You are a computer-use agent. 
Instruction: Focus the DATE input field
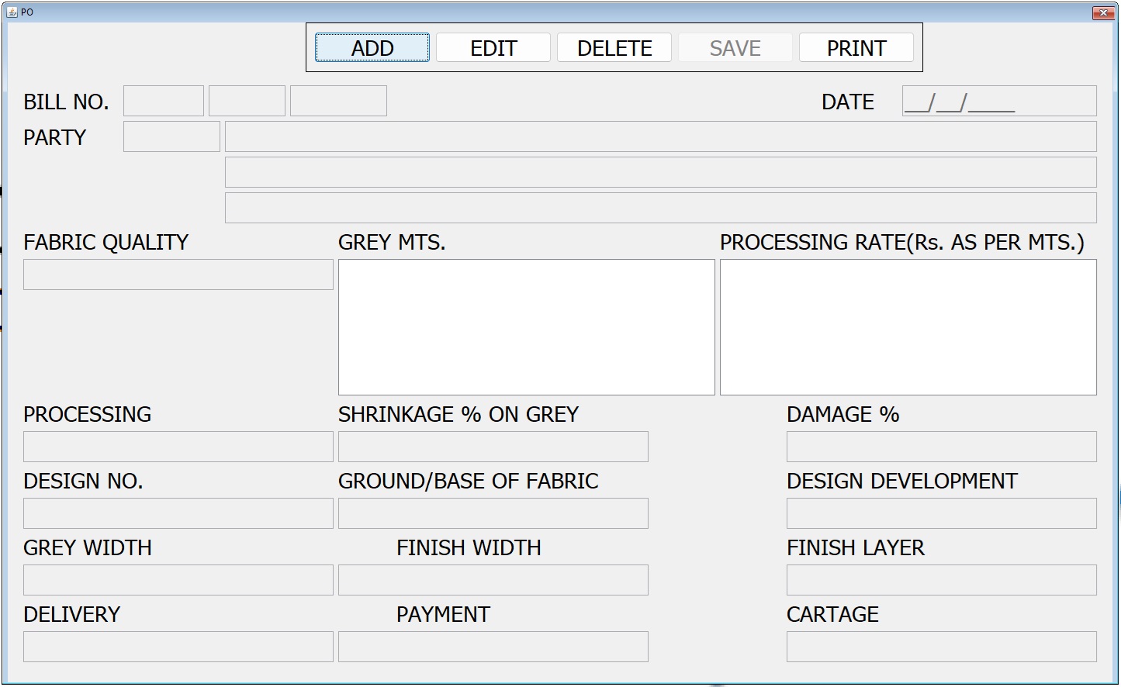coord(998,102)
